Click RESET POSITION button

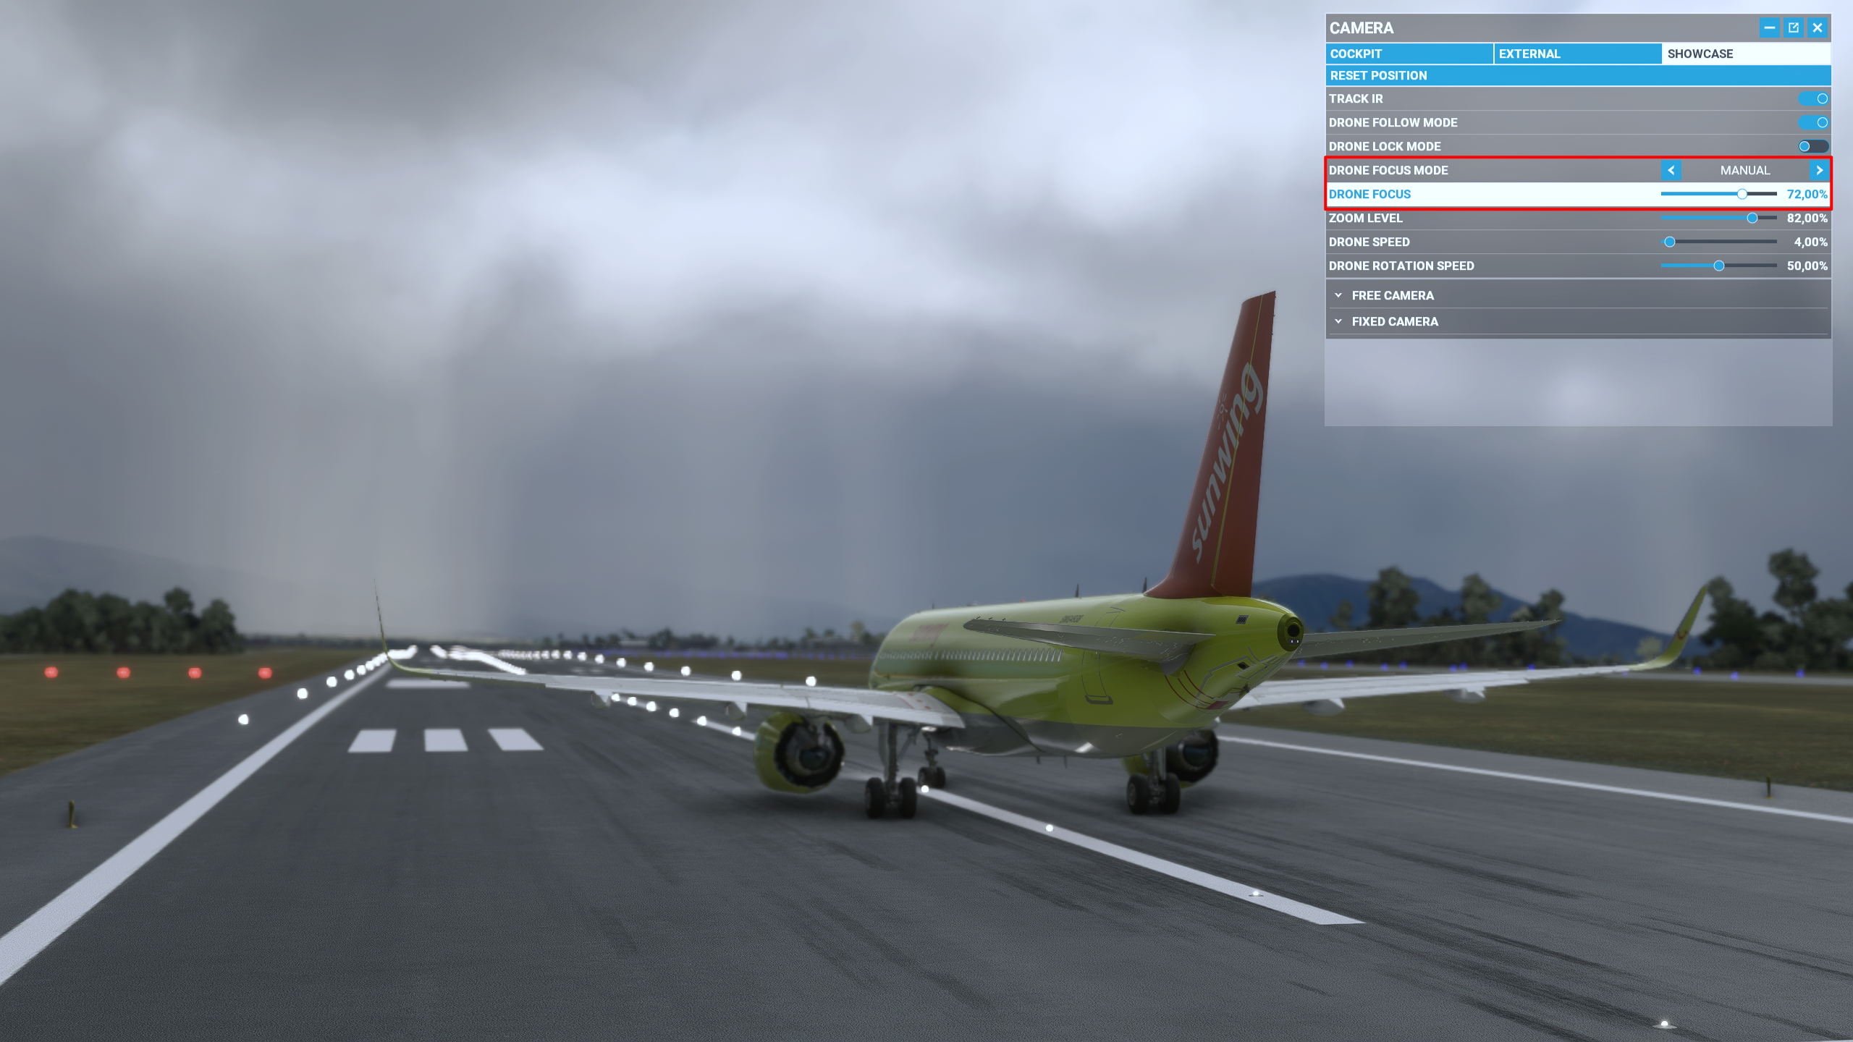pos(1578,75)
